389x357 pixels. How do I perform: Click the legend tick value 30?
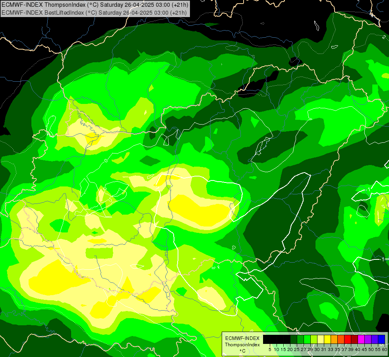click(317, 349)
